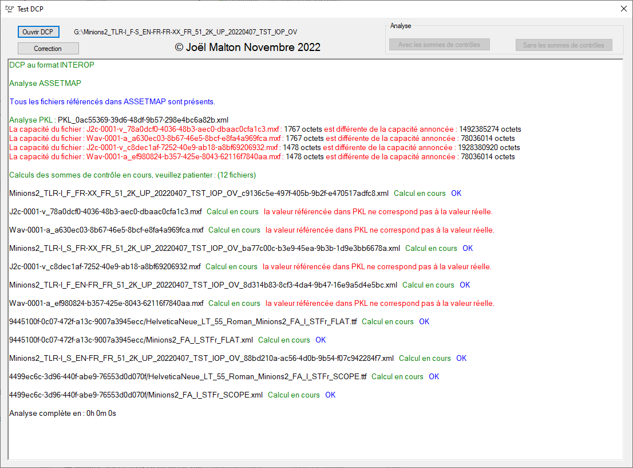Screen dimensions: 633x468
Task: Click Minions2_TLR-I_F_FR-XX c9136c5e xml file name
Action: [x=199, y=194]
